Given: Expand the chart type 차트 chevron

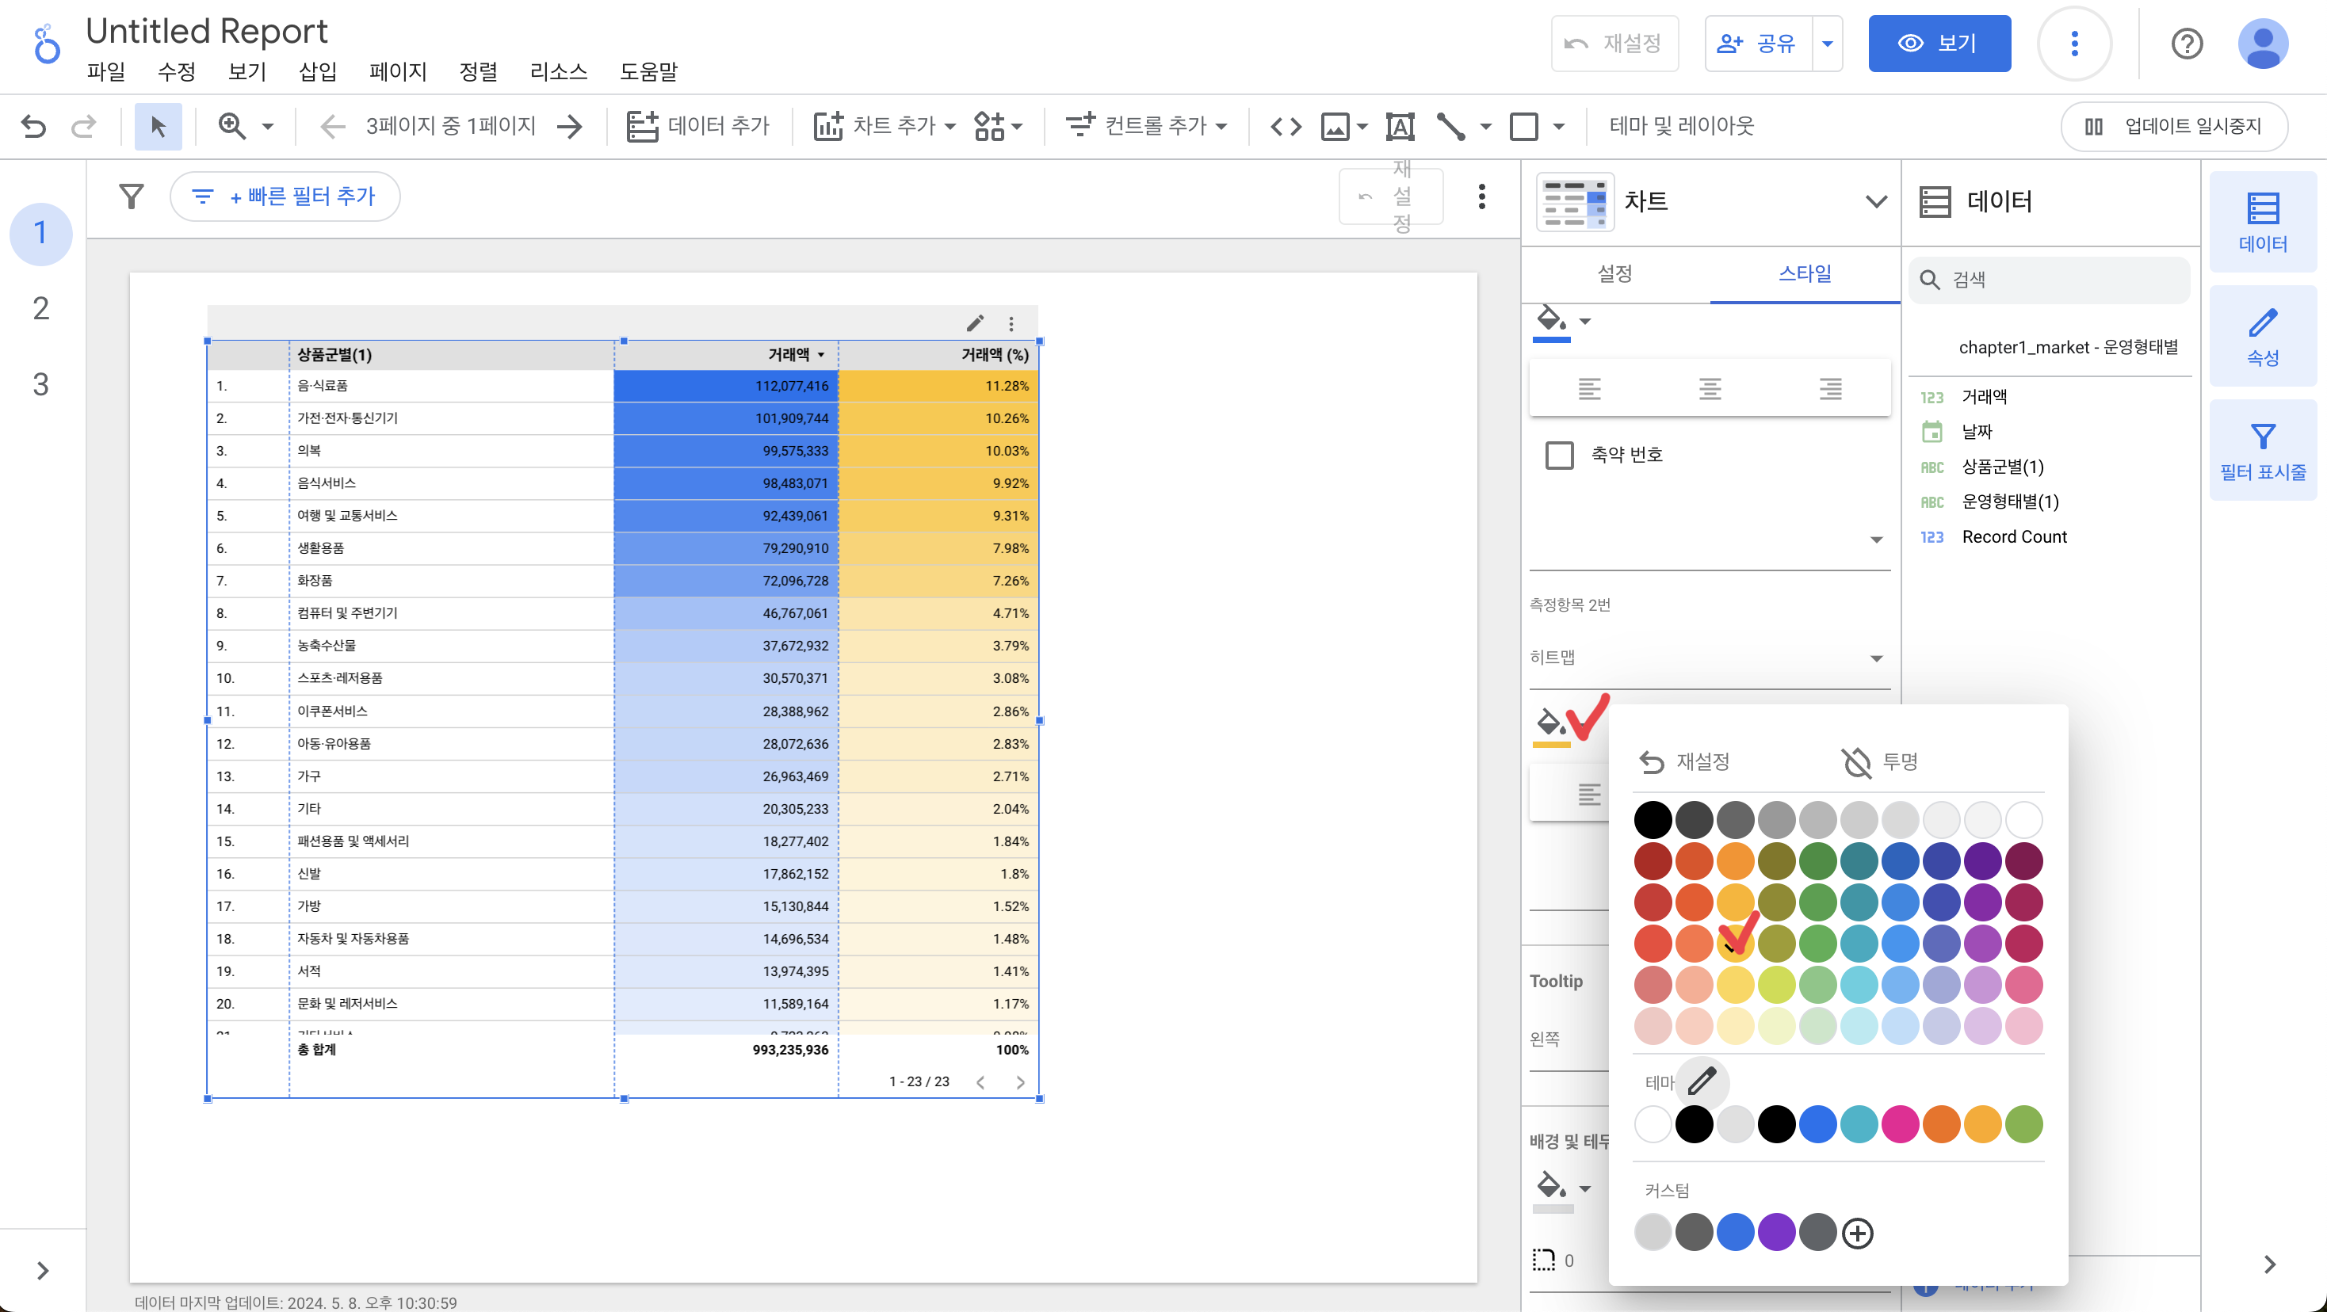Looking at the screenshot, I should click(1875, 201).
